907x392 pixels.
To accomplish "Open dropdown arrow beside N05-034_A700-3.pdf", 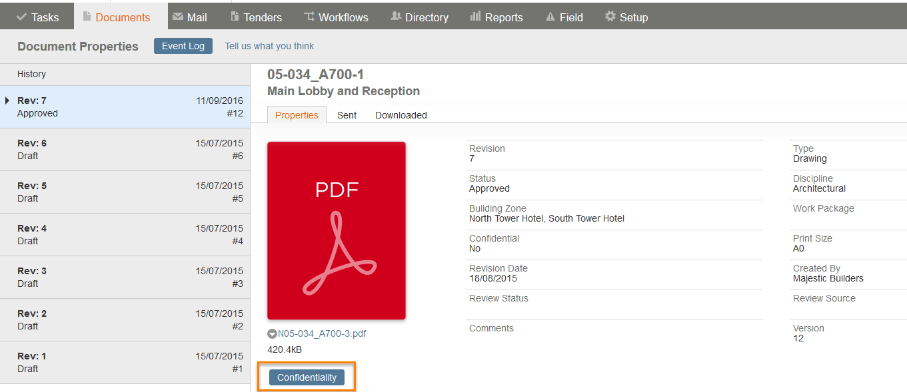I will (x=272, y=334).
